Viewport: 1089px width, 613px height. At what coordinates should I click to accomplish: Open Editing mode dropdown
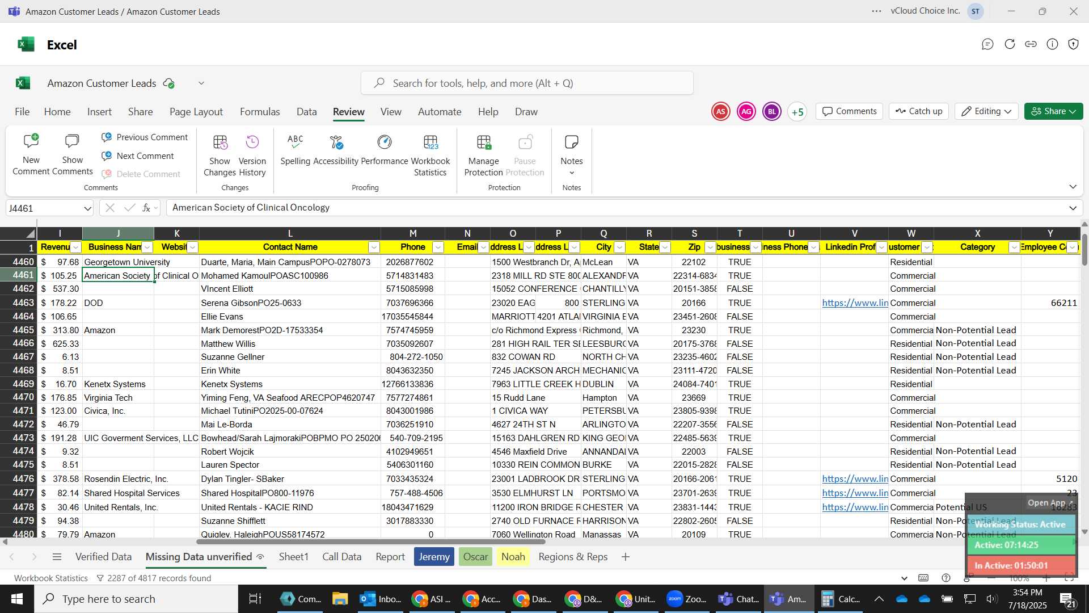click(986, 111)
